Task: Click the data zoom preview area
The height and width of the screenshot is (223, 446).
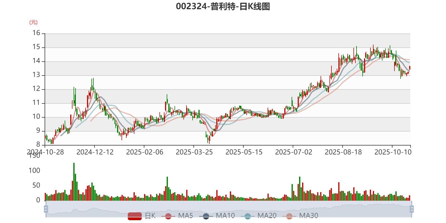Action: 229,209
